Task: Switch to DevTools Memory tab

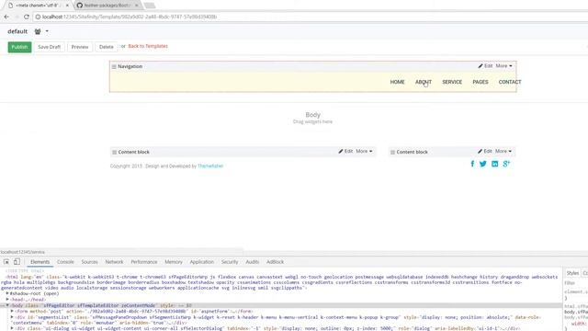Action: pyautogui.click(x=174, y=262)
